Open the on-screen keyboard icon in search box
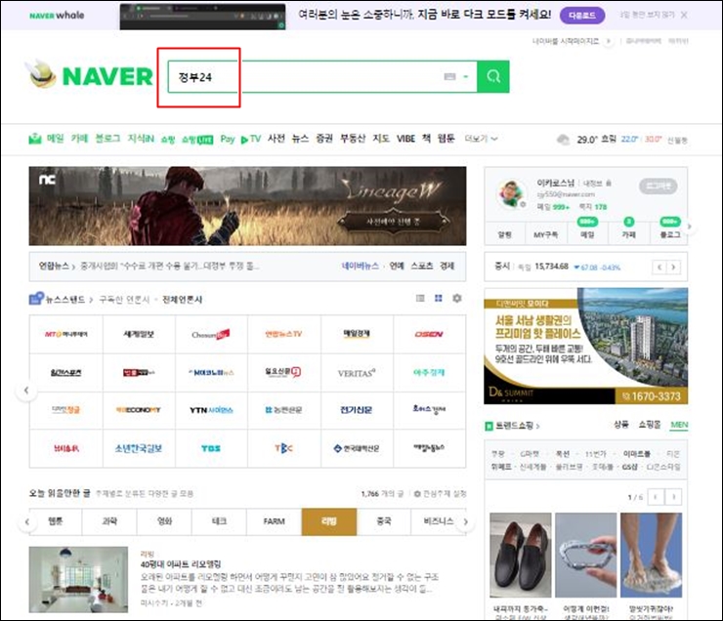Viewport: 723px width, 621px height. coord(449,77)
